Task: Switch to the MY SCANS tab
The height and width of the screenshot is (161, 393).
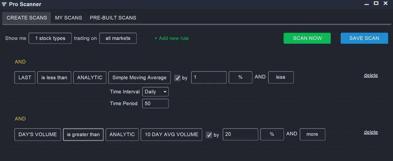Action: click(68, 18)
